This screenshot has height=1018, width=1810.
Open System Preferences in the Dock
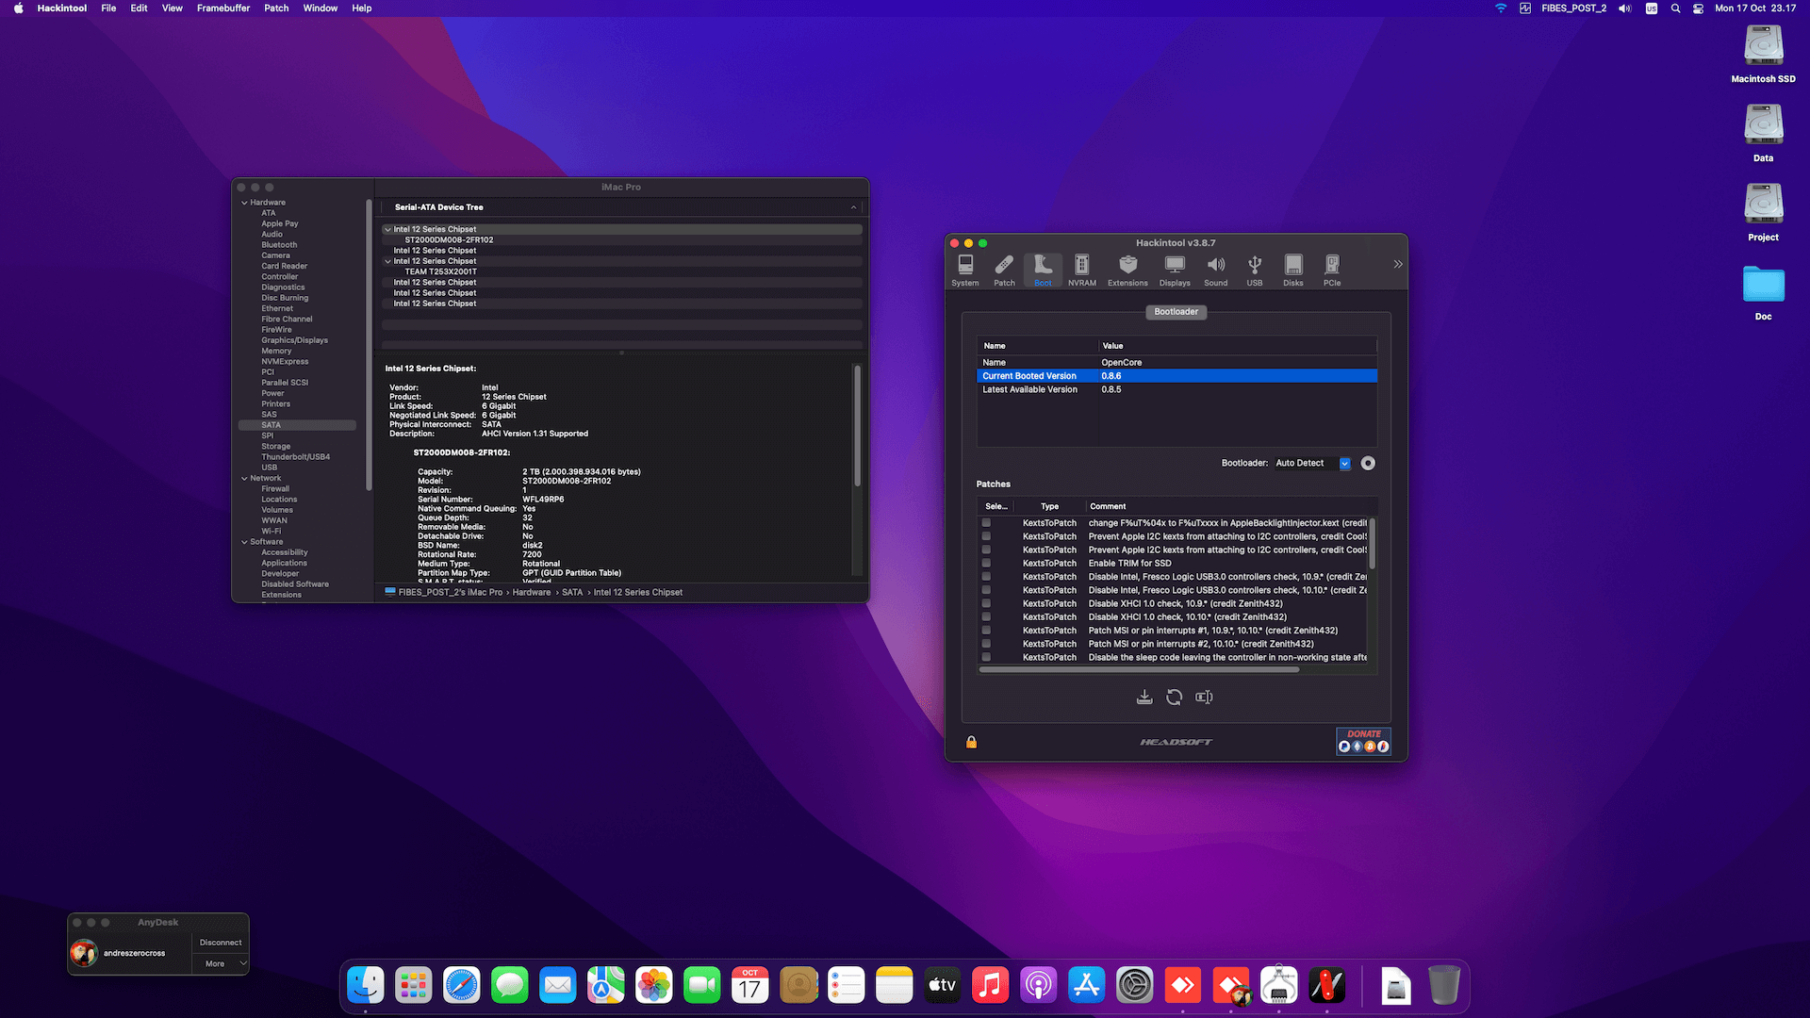pyautogui.click(x=1135, y=986)
